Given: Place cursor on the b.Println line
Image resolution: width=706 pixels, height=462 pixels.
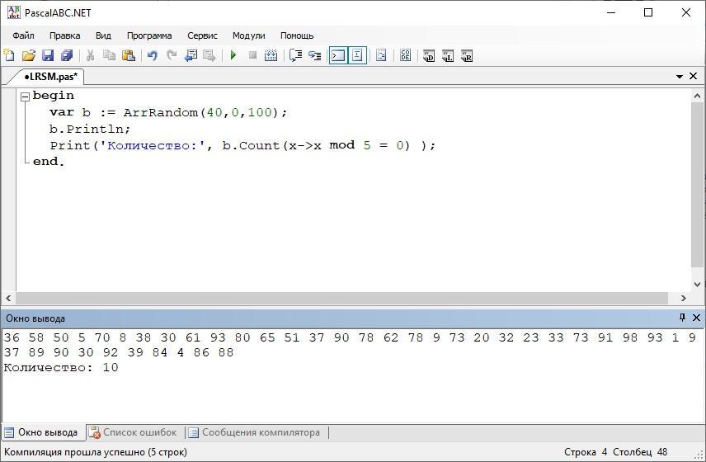Looking at the screenshot, I should click(x=90, y=129).
